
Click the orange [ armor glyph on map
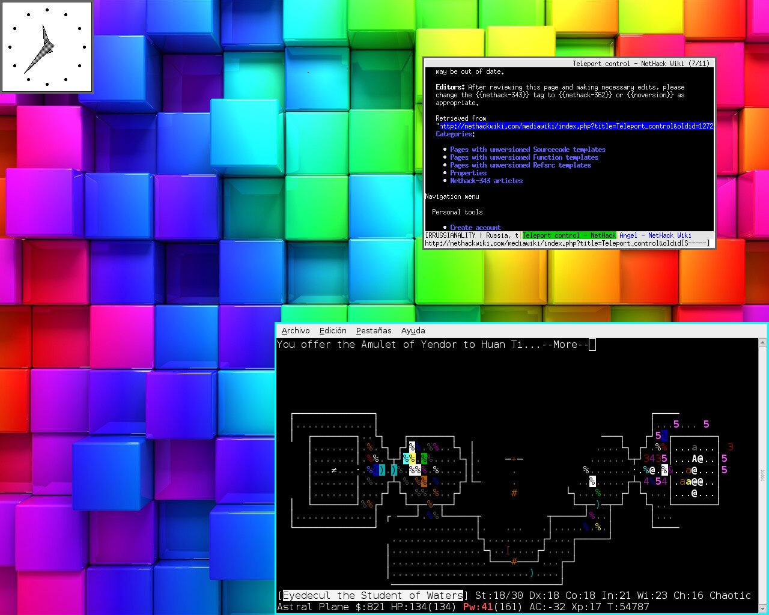pyautogui.click(x=508, y=550)
